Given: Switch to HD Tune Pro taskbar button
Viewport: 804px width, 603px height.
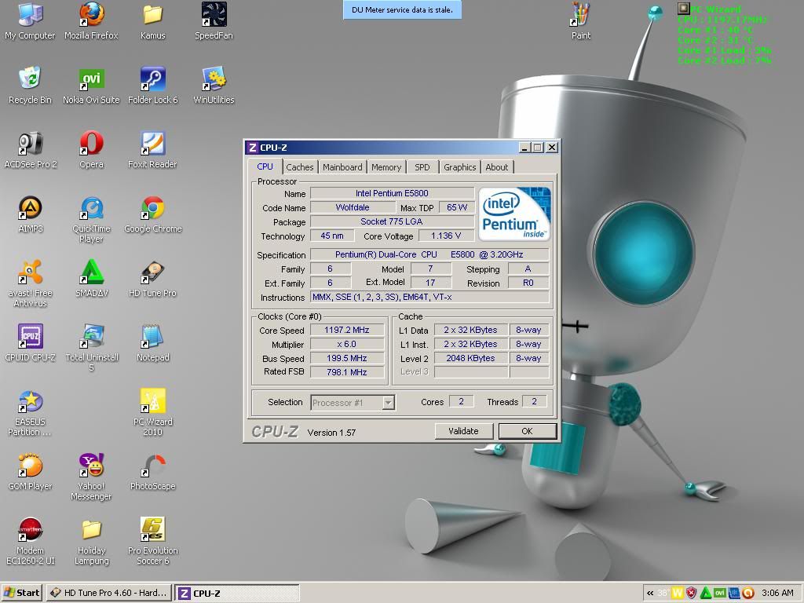Looking at the screenshot, I should point(109,593).
